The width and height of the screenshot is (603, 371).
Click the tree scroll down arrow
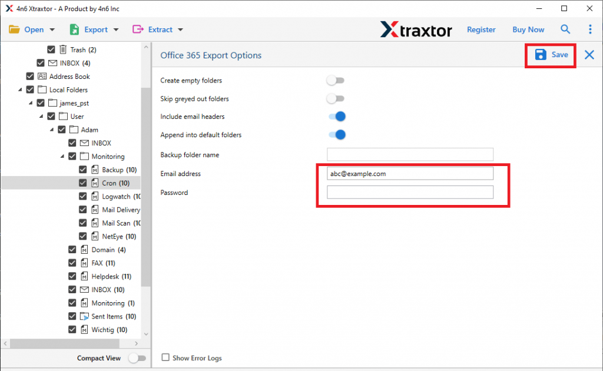click(146, 334)
